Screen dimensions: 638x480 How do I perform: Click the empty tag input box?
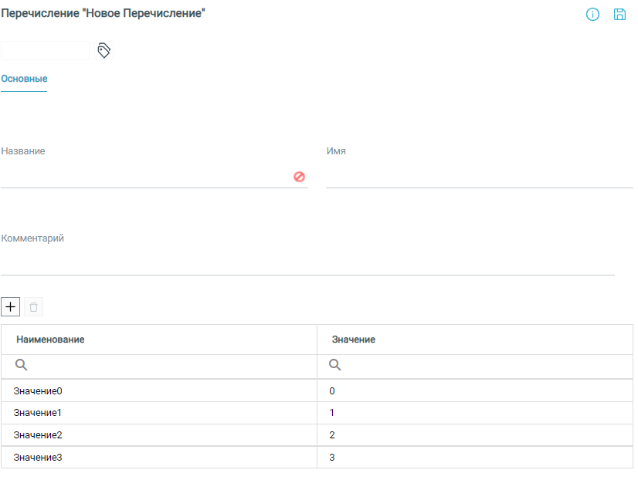tap(46, 51)
